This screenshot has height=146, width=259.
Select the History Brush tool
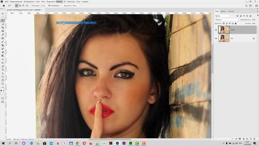pyautogui.click(x=3, y=49)
